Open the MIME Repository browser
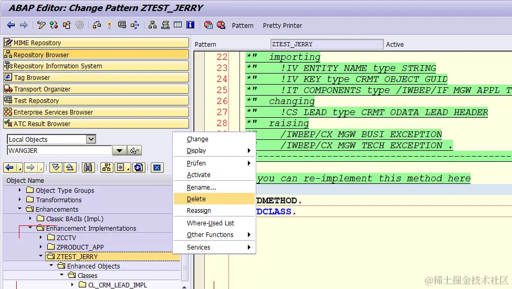 point(96,43)
